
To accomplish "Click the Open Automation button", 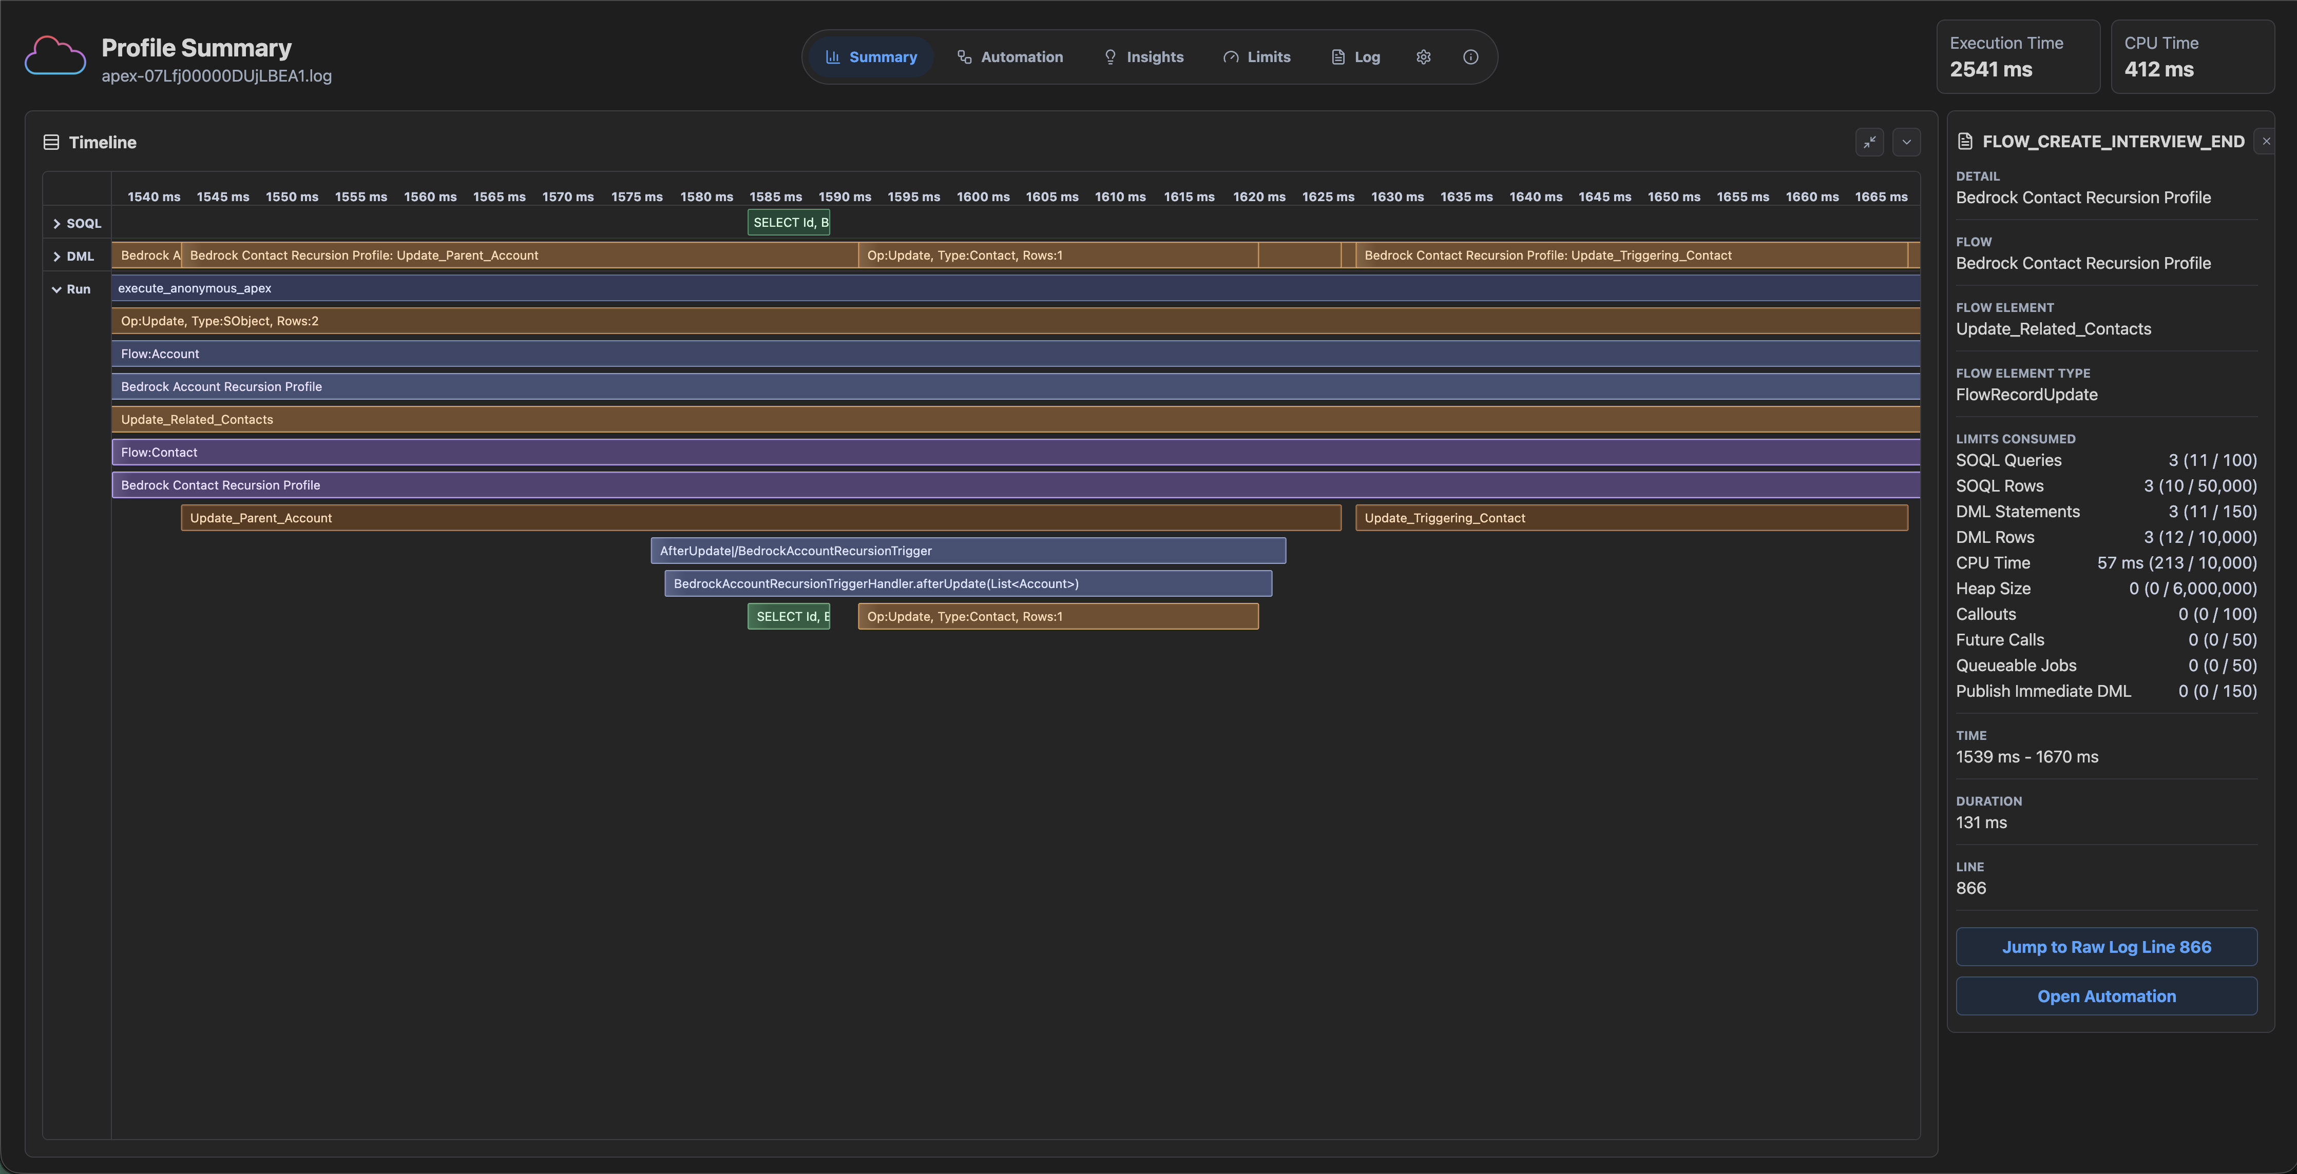I will point(2106,996).
